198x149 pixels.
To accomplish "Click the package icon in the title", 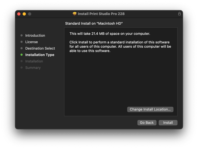I will (x=75, y=14).
